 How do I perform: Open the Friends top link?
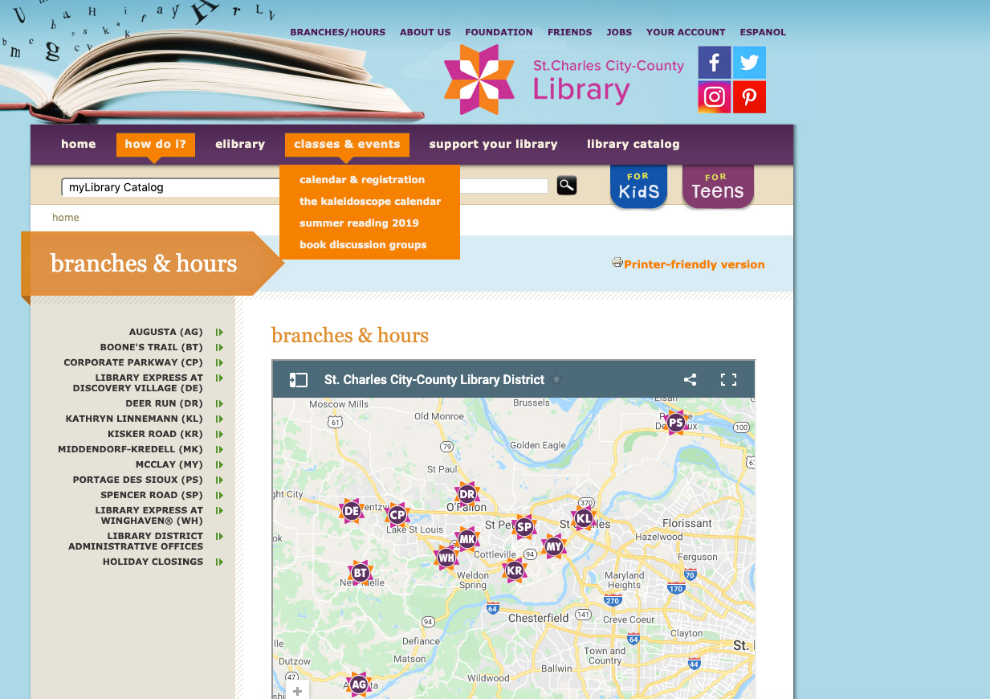(x=570, y=32)
